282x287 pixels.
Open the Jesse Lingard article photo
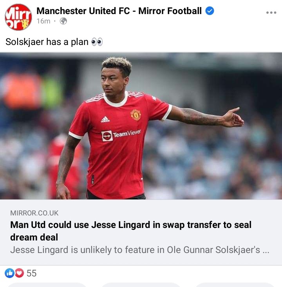coord(141,126)
